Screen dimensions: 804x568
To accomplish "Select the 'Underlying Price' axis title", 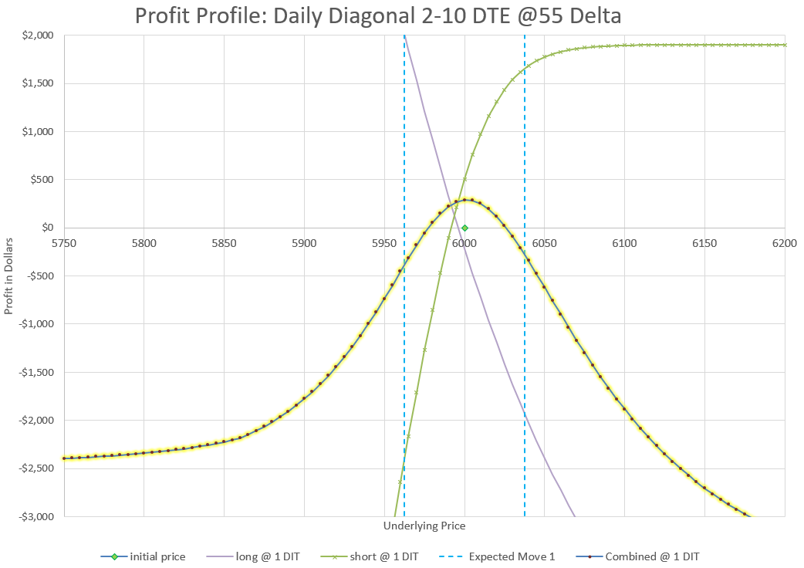I will coord(424,526).
